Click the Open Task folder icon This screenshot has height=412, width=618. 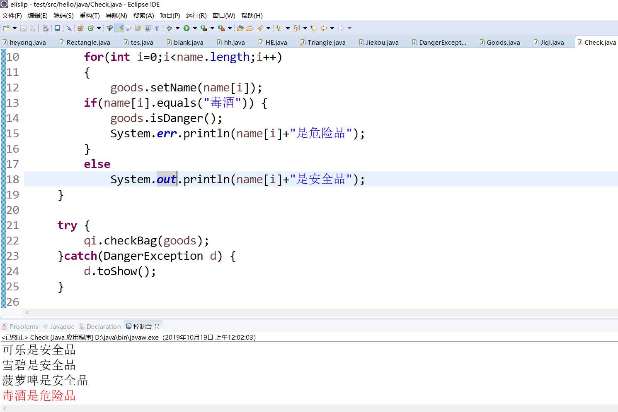[250, 28]
